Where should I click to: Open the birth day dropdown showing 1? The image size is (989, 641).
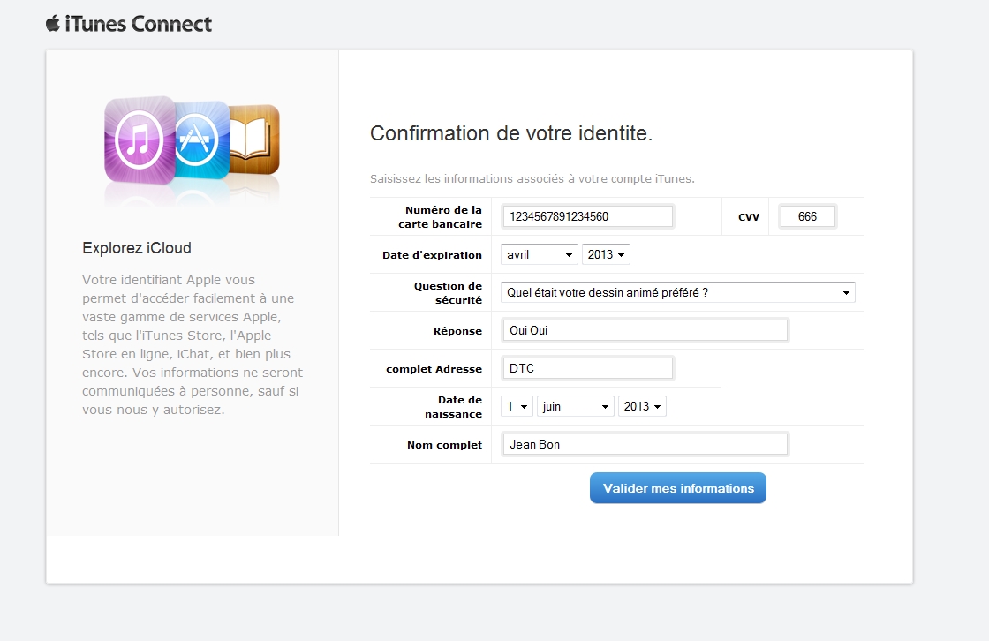517,406
